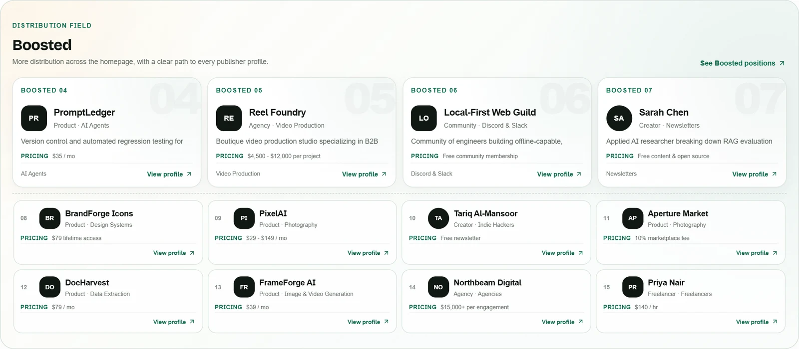Click the $140 / hr pricing

pyautogui.click(x=646, y=307)
